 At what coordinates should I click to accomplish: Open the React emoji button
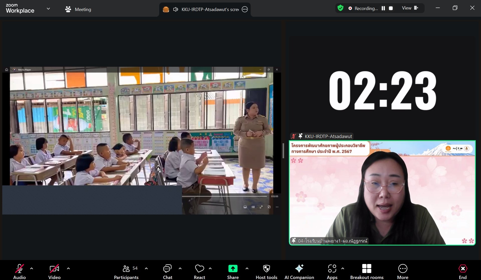tap(199, 271)
